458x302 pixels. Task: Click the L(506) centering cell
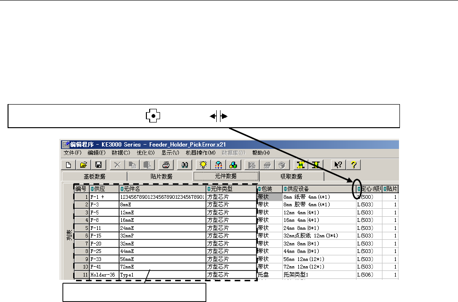369,275
